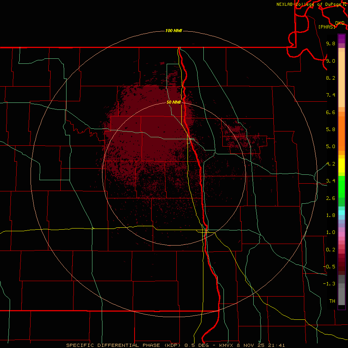The height and width of the screenshot is (348, 348).
Task: Click the -1.3 color scale value
Action: pos(329,284)
